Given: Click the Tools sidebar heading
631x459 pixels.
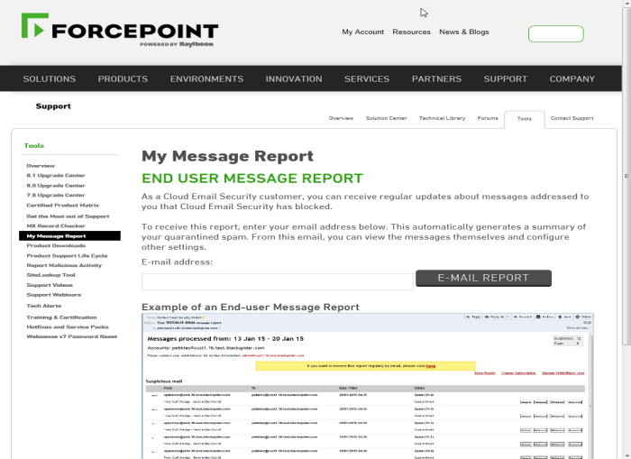Looking at the screenshot, I should (34, 146).
